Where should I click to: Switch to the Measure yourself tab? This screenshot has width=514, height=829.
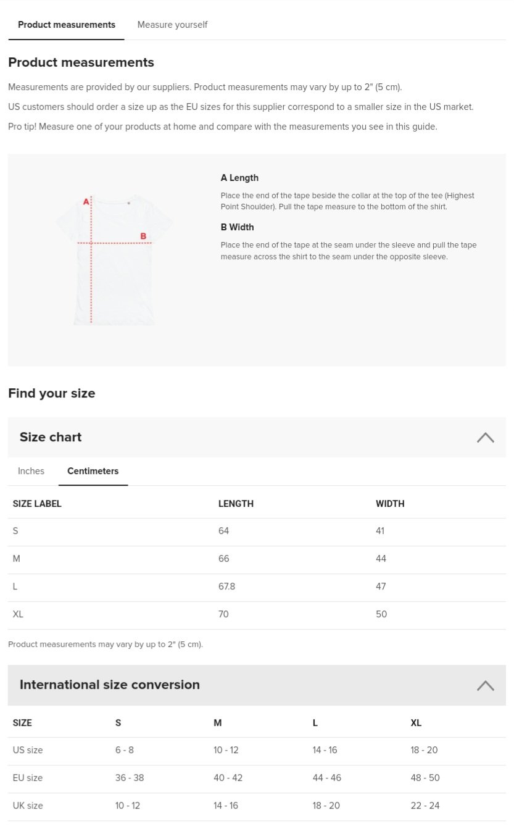coord(172,25)
